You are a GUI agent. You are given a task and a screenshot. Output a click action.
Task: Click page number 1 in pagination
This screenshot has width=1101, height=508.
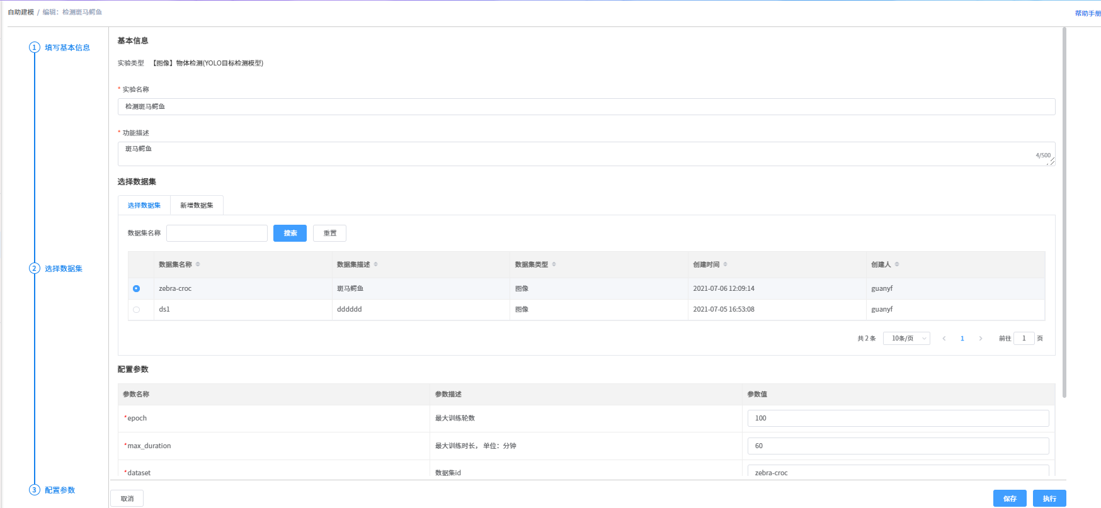(x=962, y=339)
